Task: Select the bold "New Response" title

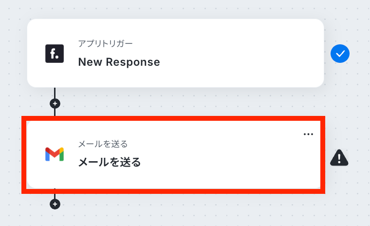Action: click(x=119, y=62)
